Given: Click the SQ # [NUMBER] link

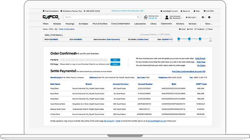Looking at the screenshot, I should 76,39.
